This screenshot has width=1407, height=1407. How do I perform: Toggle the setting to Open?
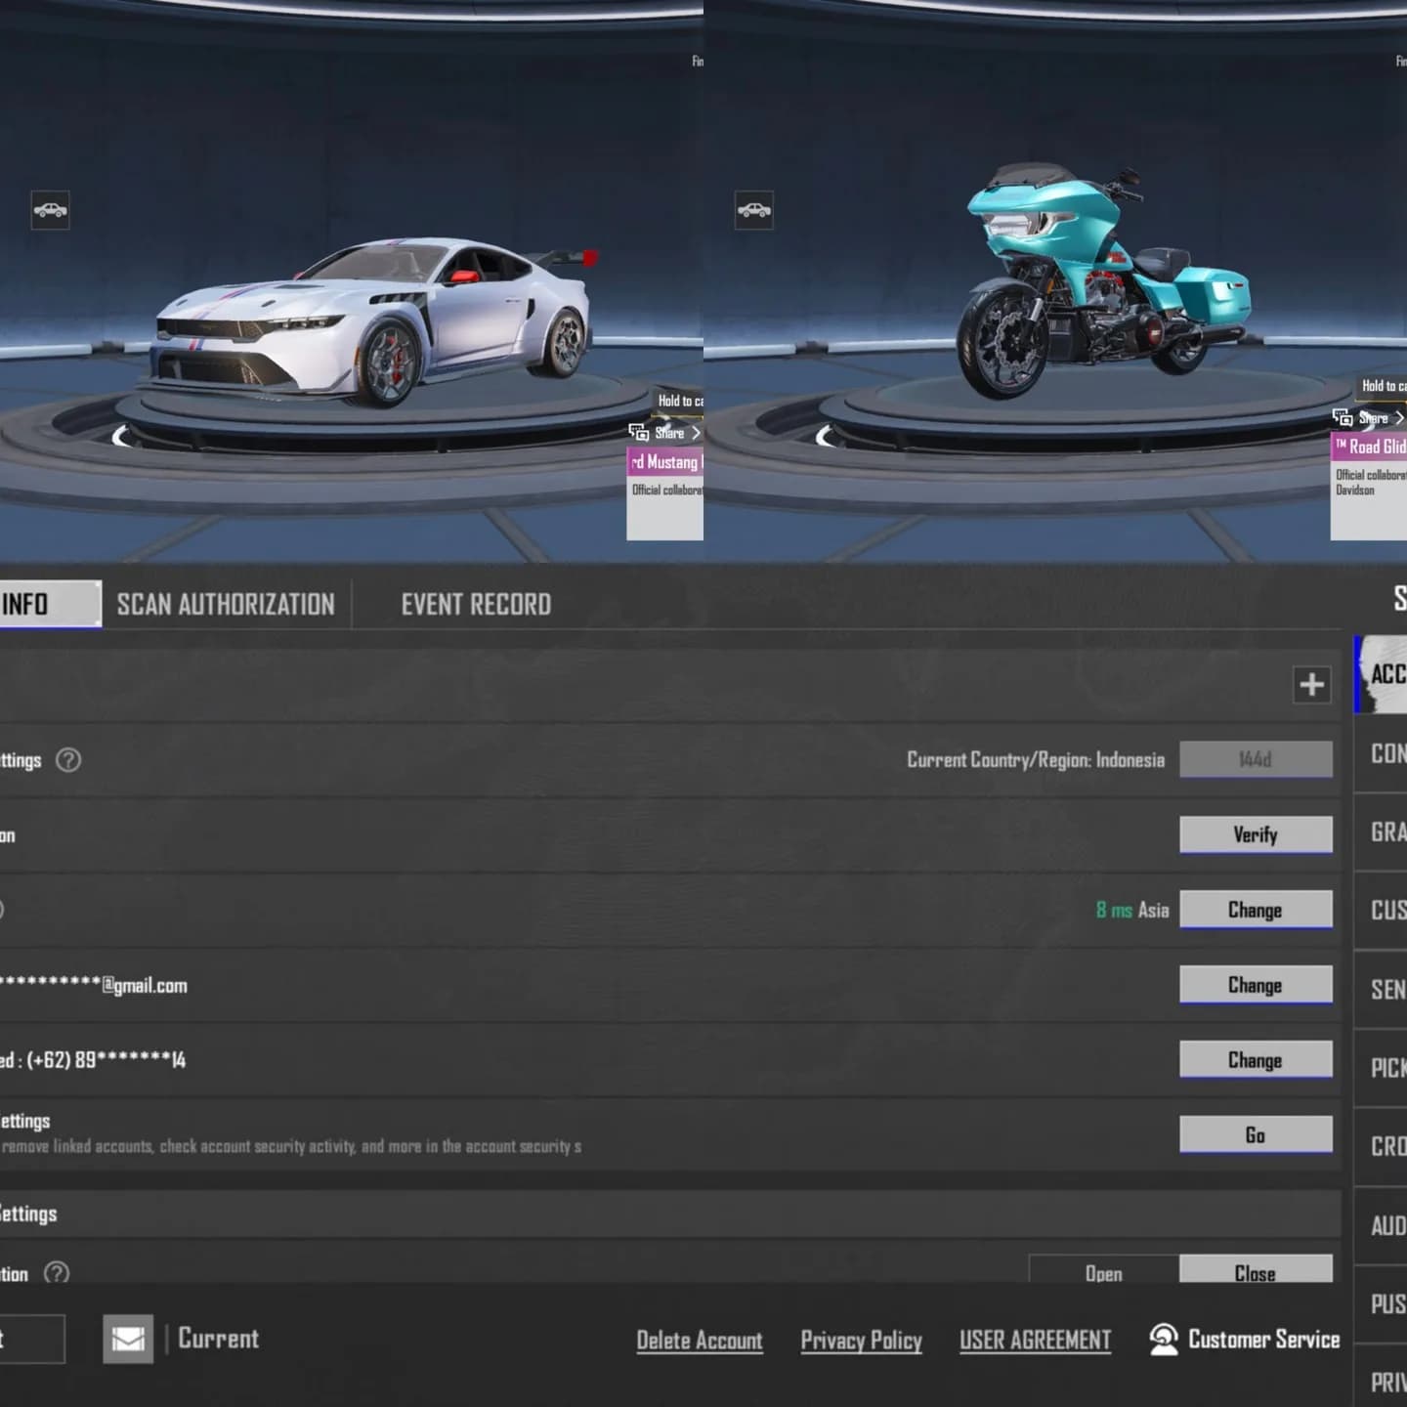click(1104, 1269)
